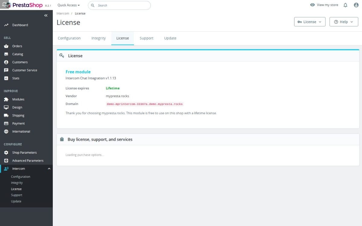
Task: Open Configuration under Intercom in sidebar
Action: 21,177
